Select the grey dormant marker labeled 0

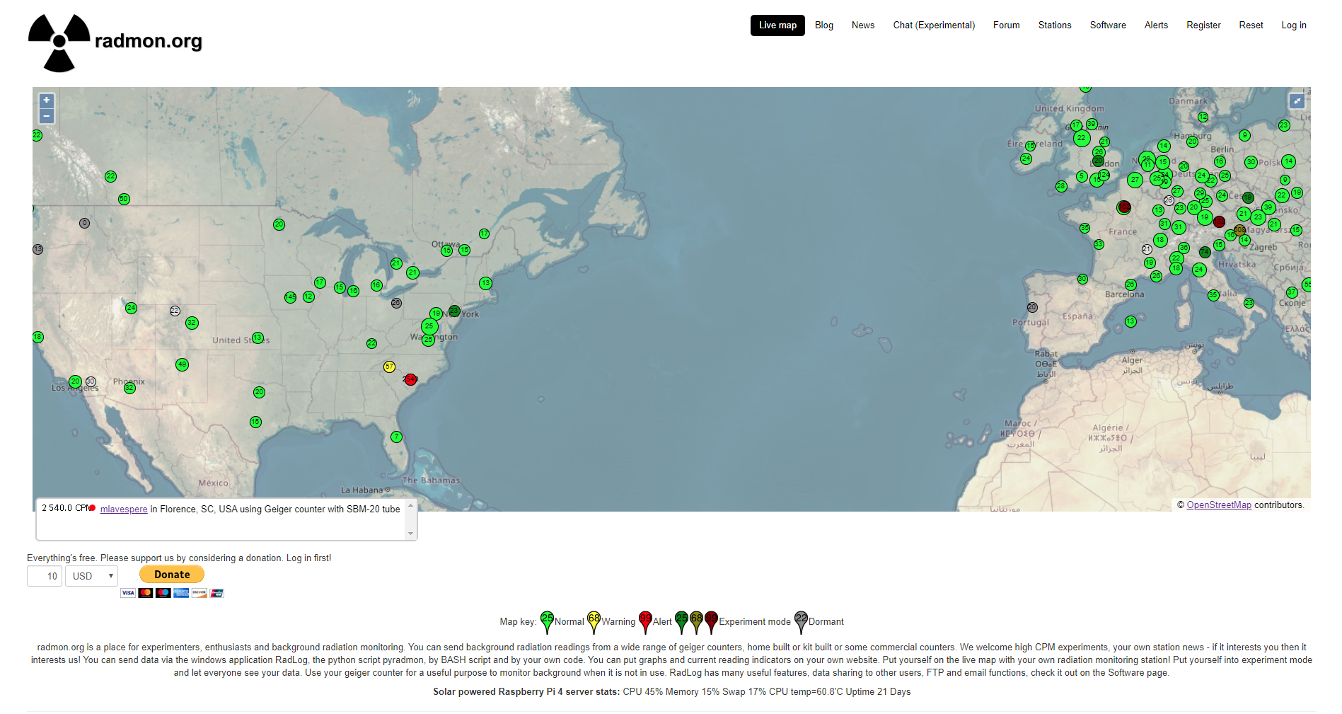pos(84,223)
